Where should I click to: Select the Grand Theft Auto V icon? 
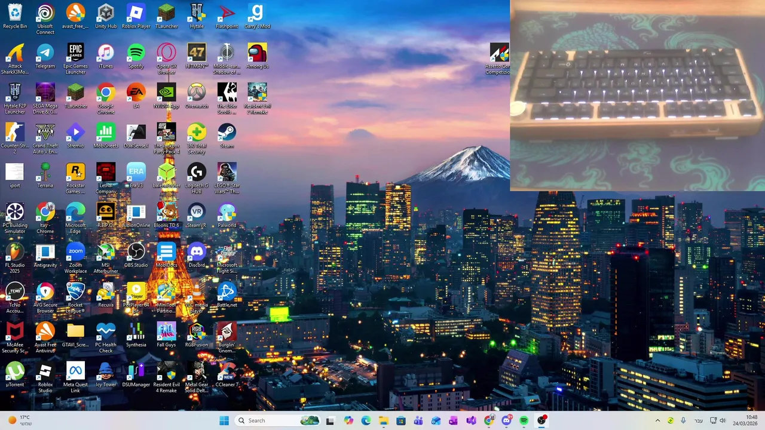click(x=45, y=139)
